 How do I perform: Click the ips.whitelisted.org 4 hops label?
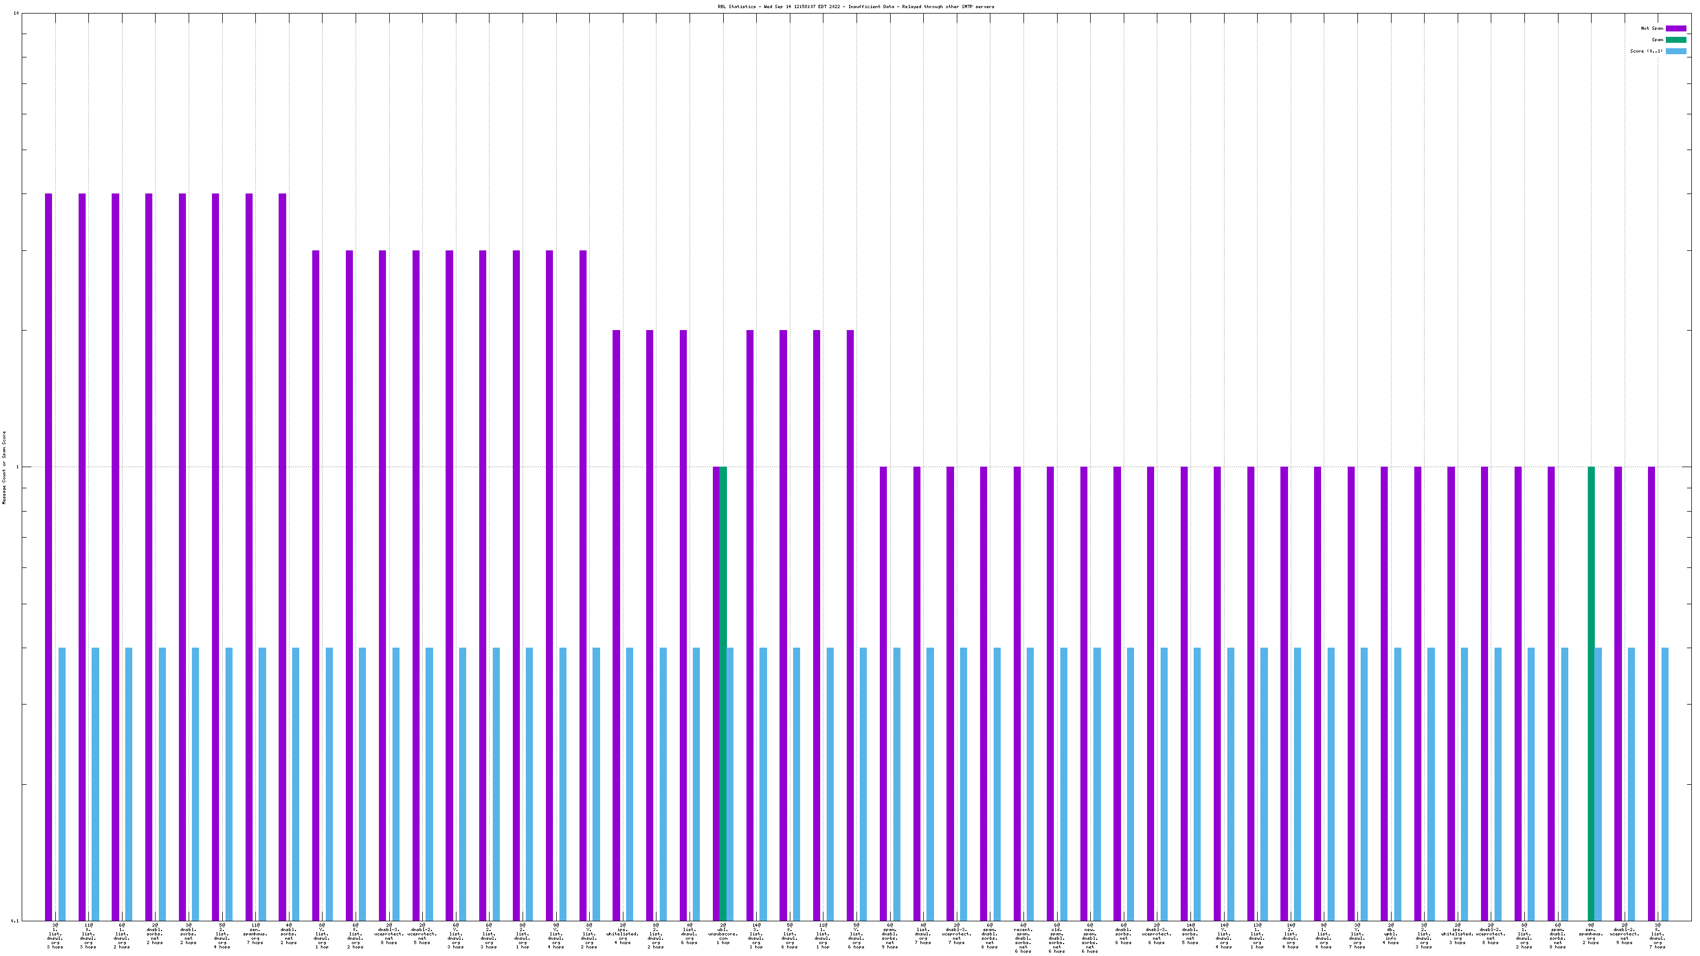pyautogui.click(x=622, y=934)
